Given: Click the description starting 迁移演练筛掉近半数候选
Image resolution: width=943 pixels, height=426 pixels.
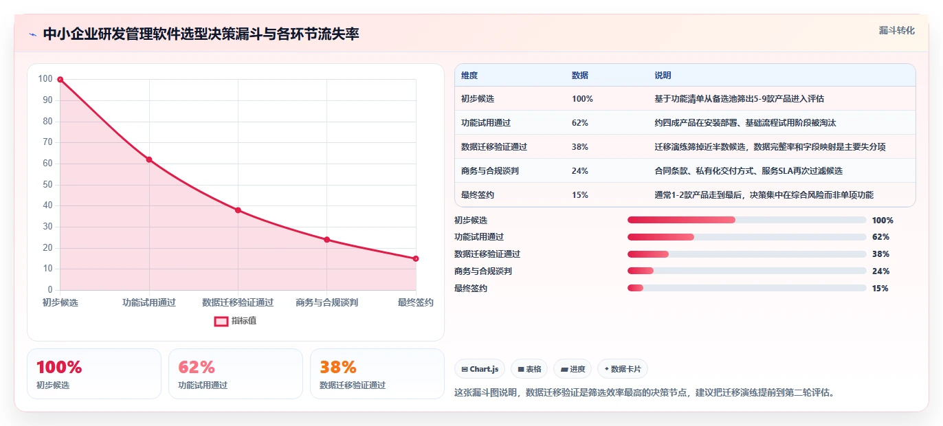Looking at the screenshot, I should (x=770, y=147).
